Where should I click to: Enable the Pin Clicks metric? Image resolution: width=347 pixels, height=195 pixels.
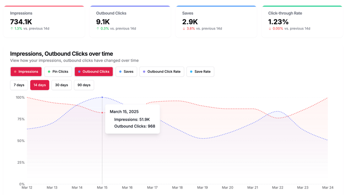click(x=58, y=72)
